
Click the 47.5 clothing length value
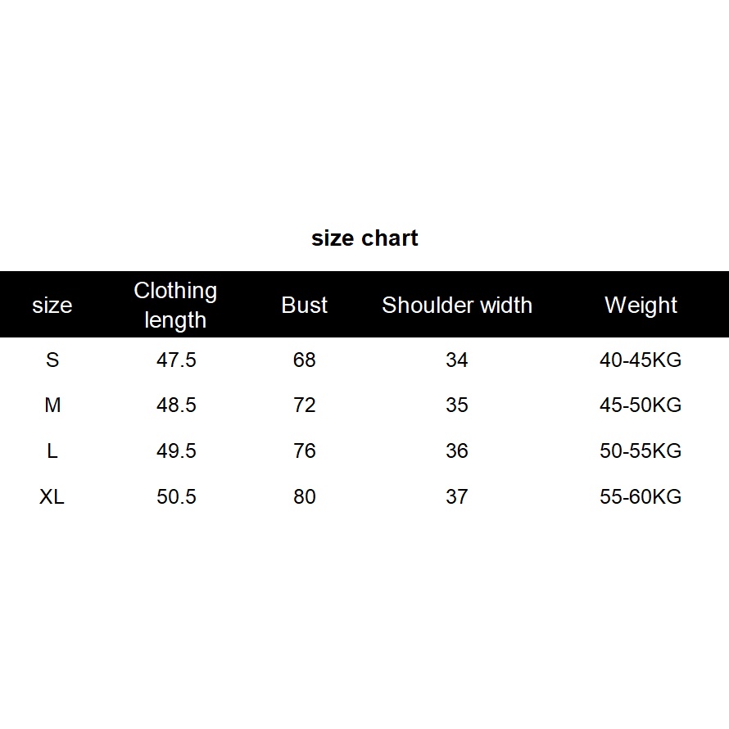pyautogui.click(x=176, y=360)
